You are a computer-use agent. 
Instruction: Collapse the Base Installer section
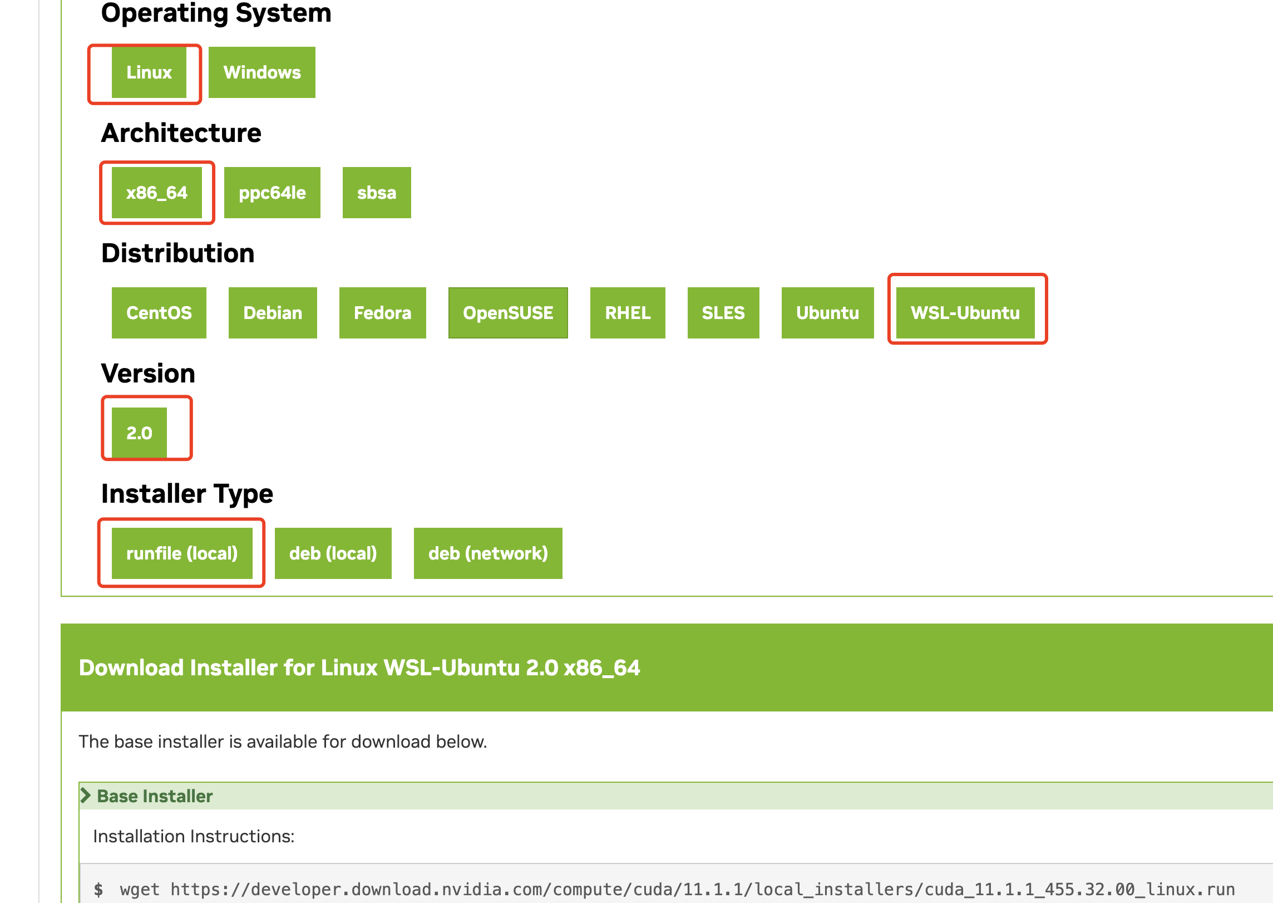[154, 796]
